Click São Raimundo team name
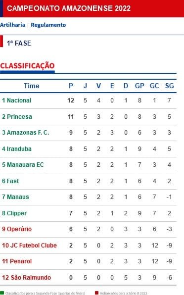 pos(31,278)
